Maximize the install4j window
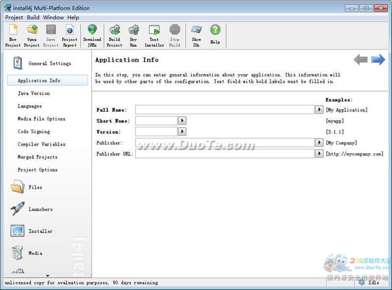392x290 pixels. pyautogui.click(x=366, y=8)
